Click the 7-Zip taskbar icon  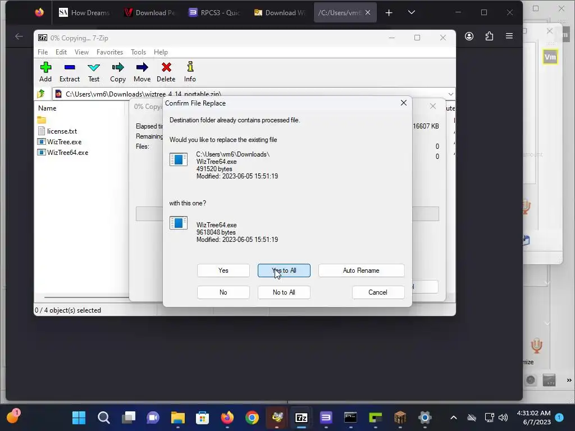[x=302, y=418]
